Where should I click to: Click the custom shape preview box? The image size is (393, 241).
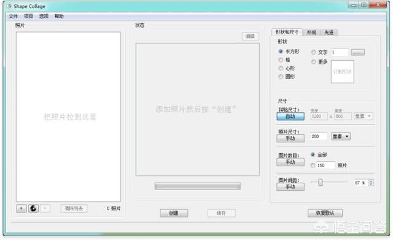coord(343,72)
